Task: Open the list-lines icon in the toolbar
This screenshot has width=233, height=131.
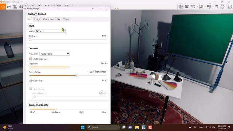Action: point(15,7)
